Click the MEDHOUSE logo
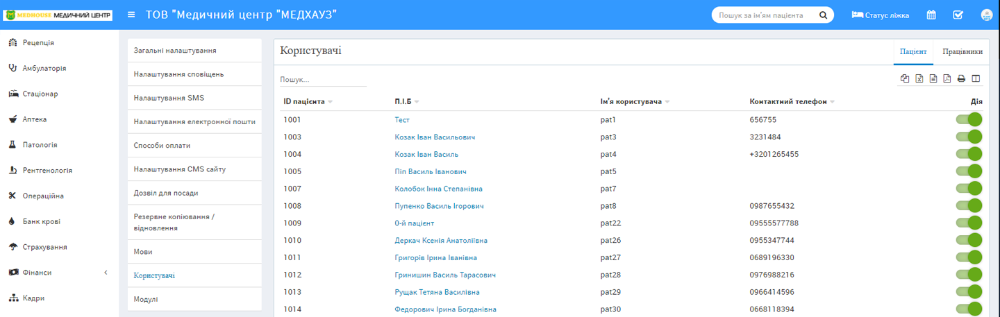Viewport: 1000px width, 317px height. pyautogui.click(x=58, y=15)
